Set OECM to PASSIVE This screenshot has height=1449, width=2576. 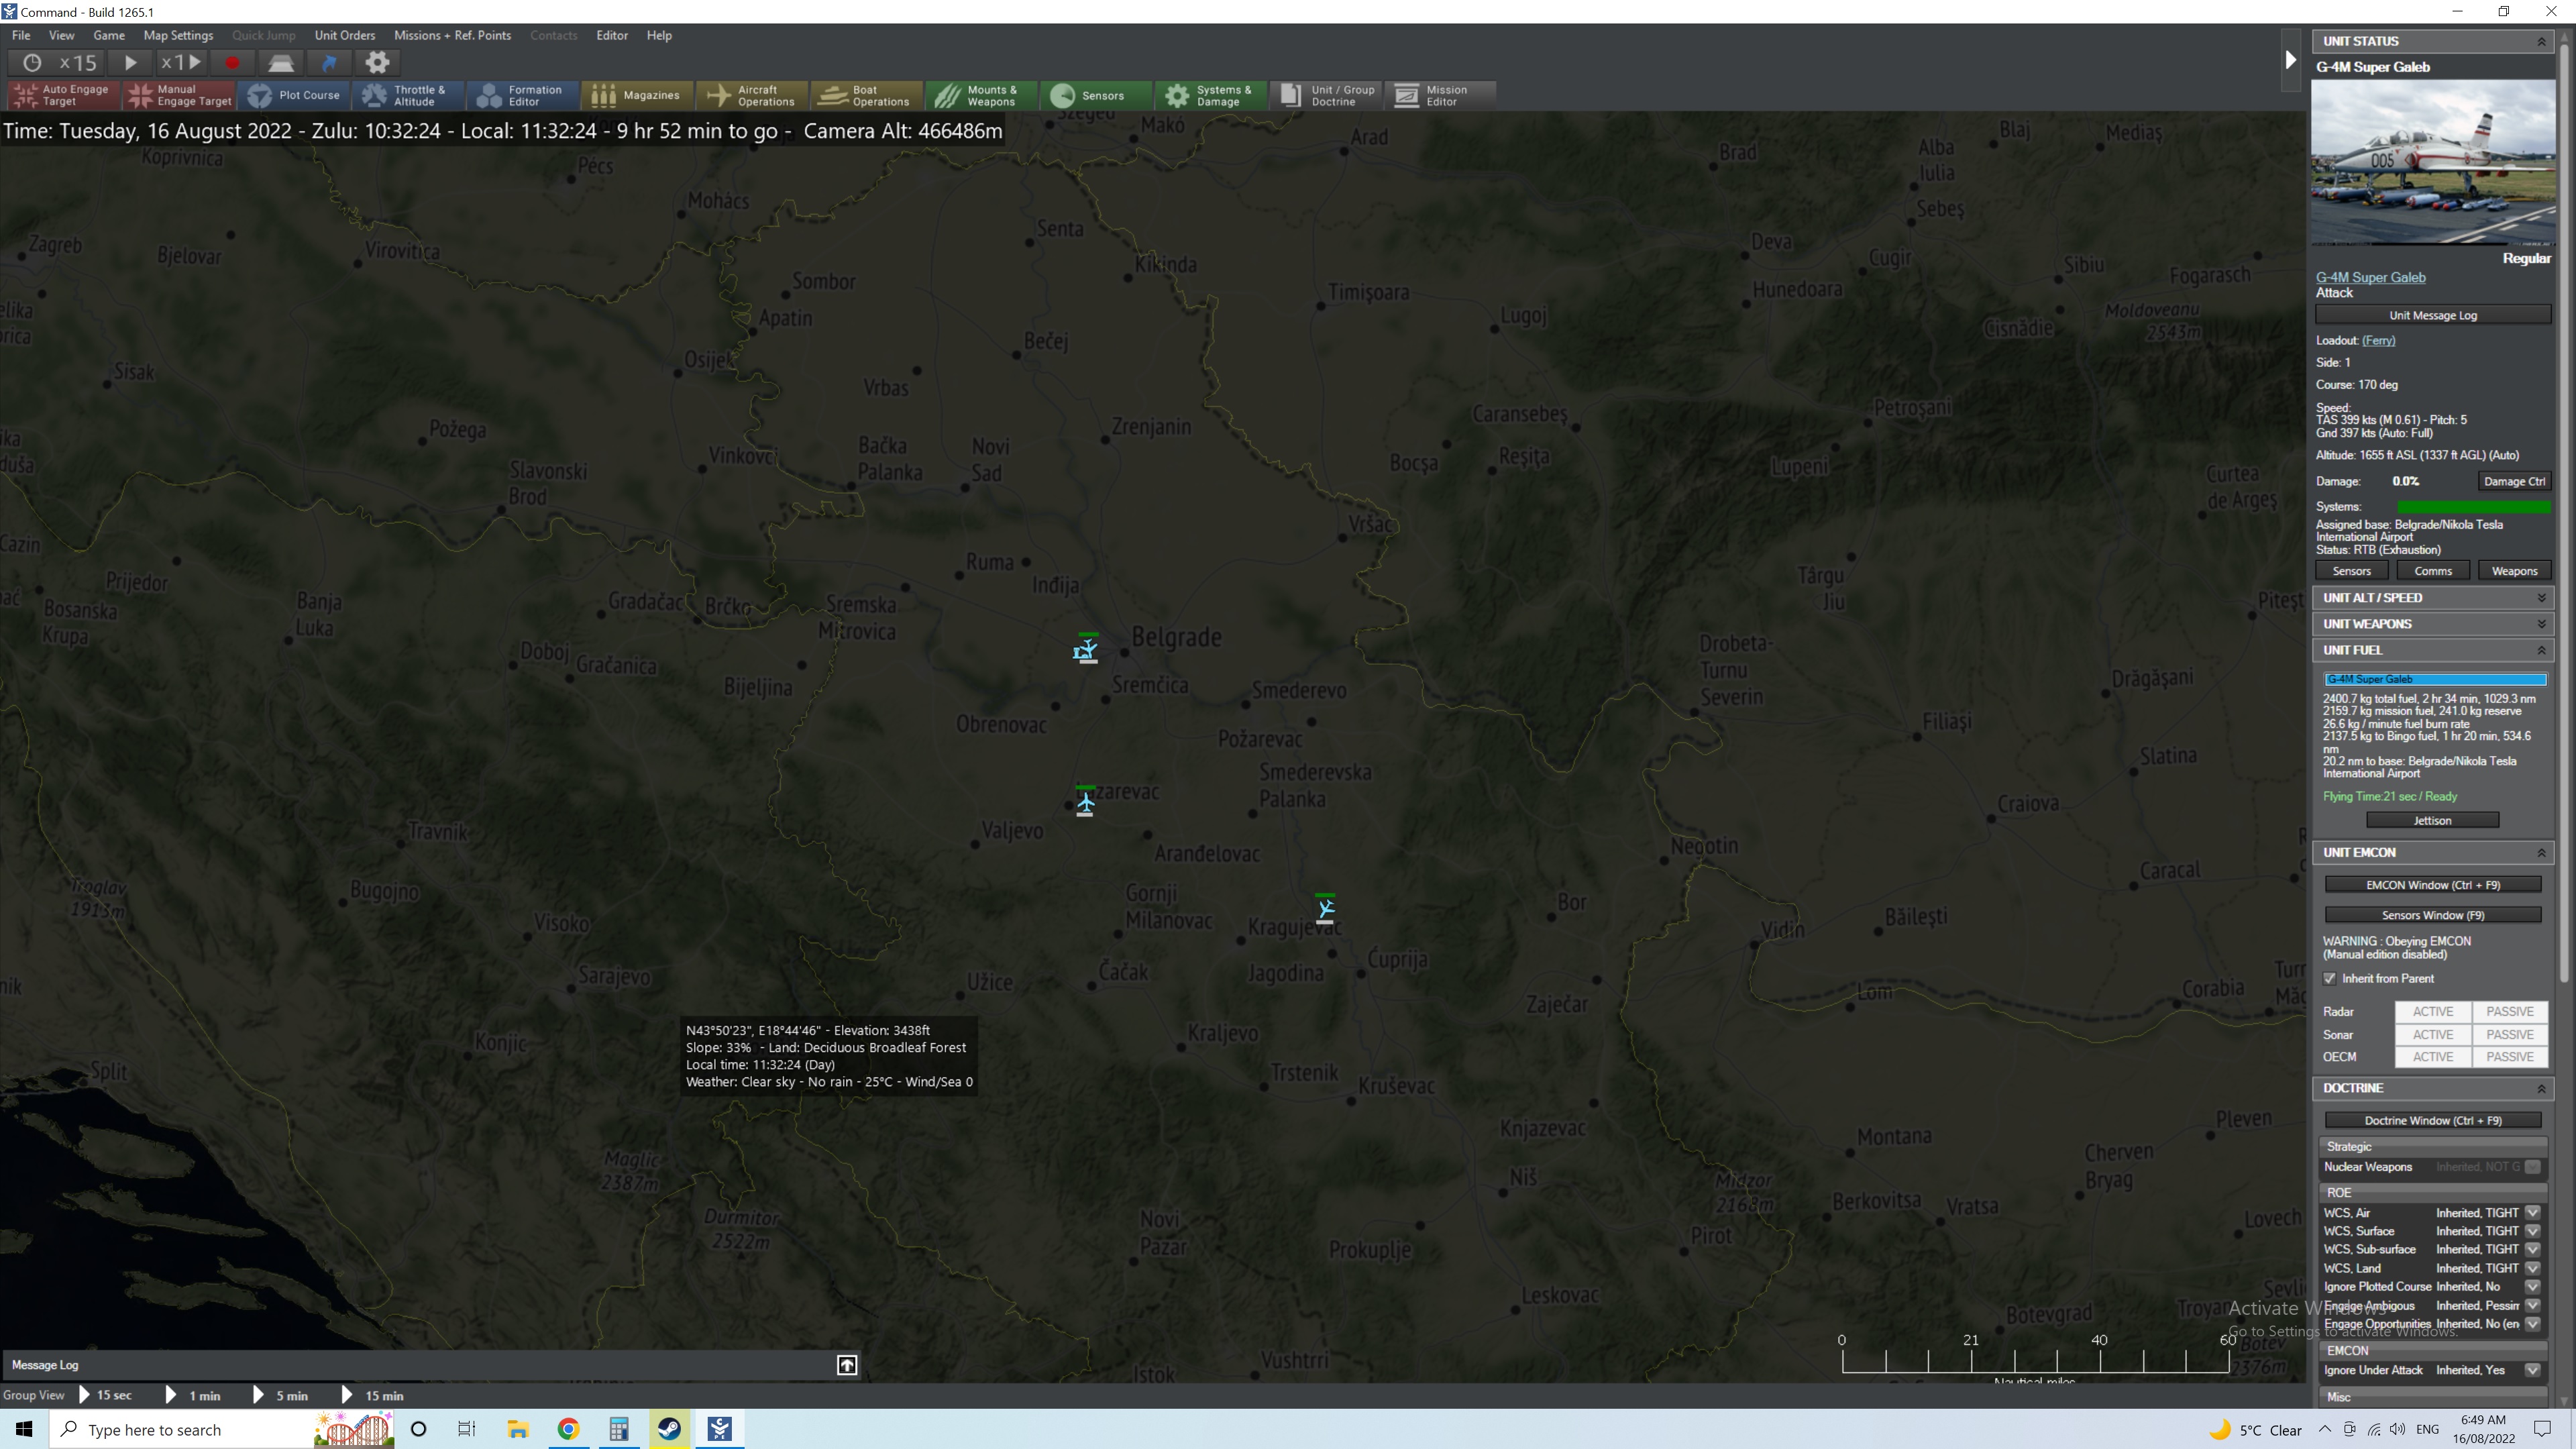(2509, 1057)
